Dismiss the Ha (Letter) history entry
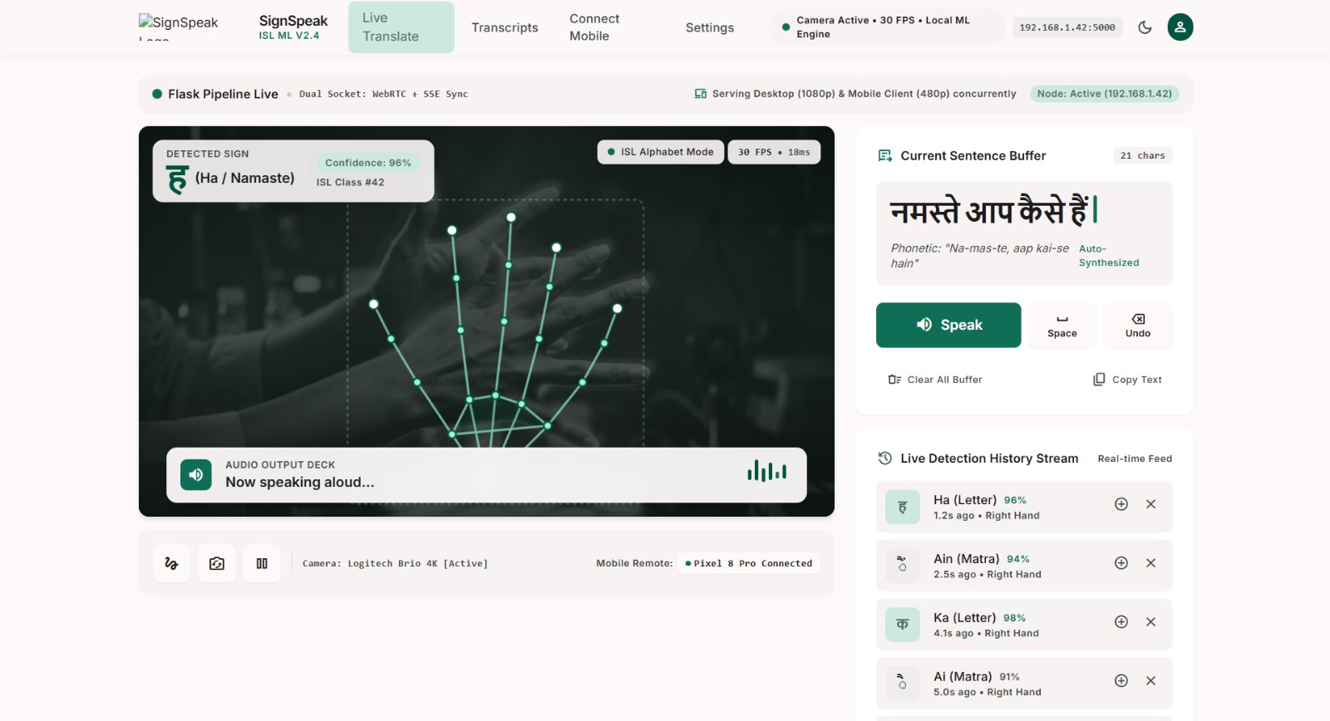1330x721 pixels. [x=1151, y=504]
